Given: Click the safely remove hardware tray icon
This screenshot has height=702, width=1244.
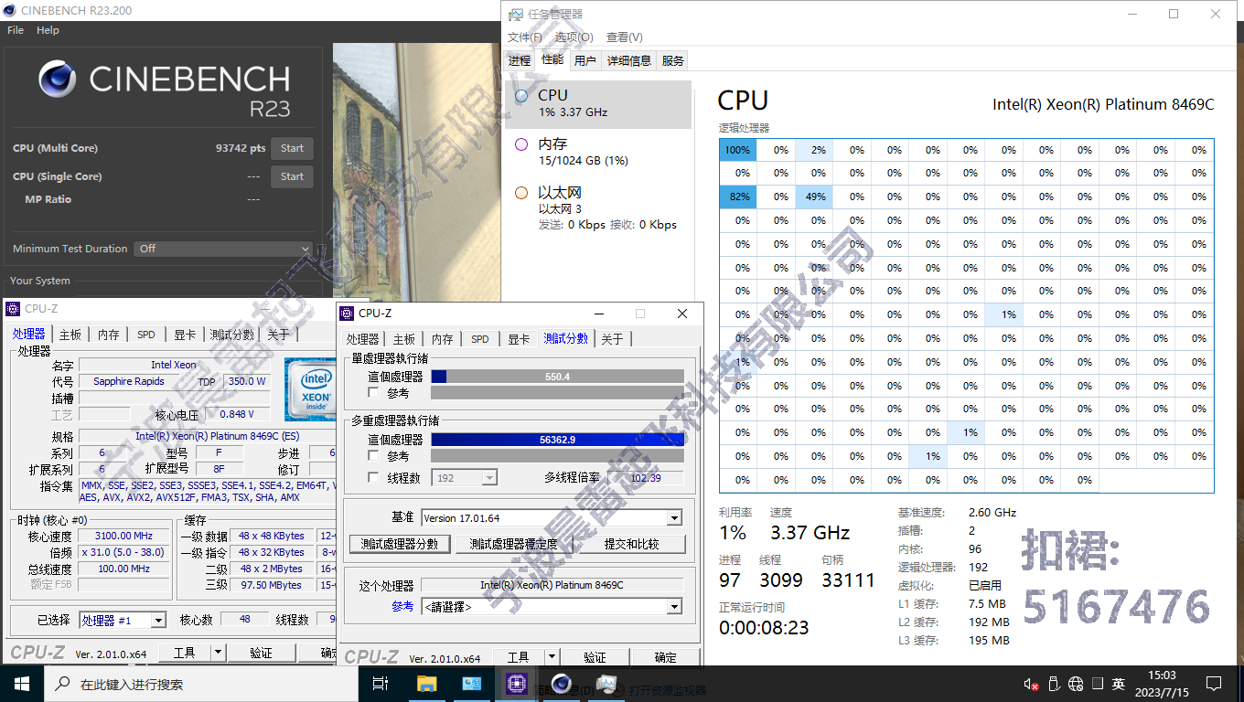Looking at the screenshot, I should click(1054, 683).
